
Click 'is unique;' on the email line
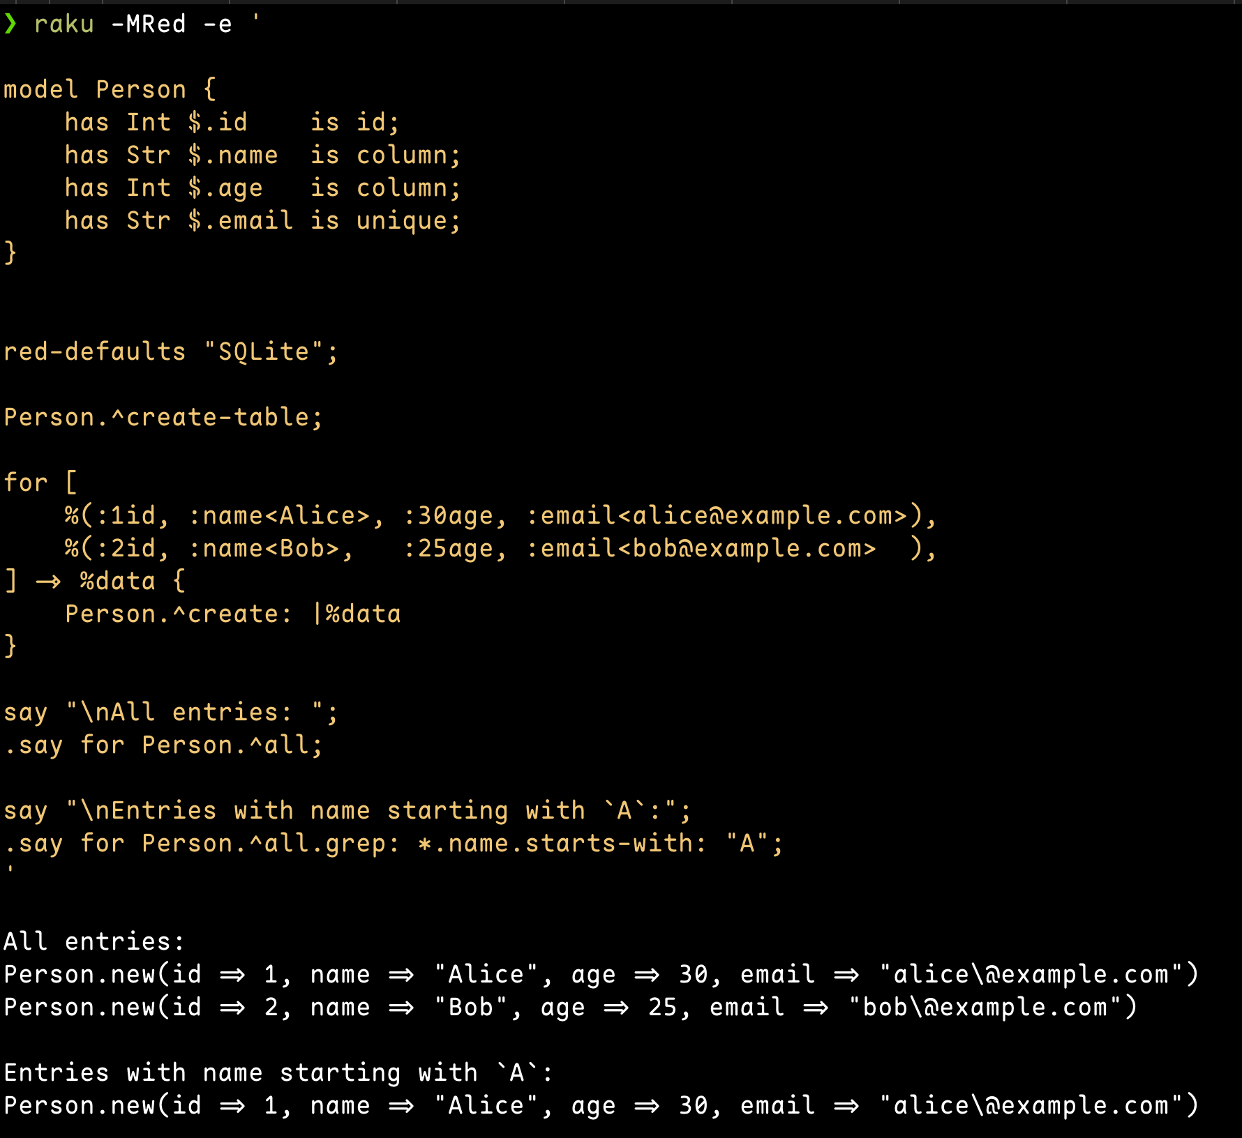tap(386, 222)
